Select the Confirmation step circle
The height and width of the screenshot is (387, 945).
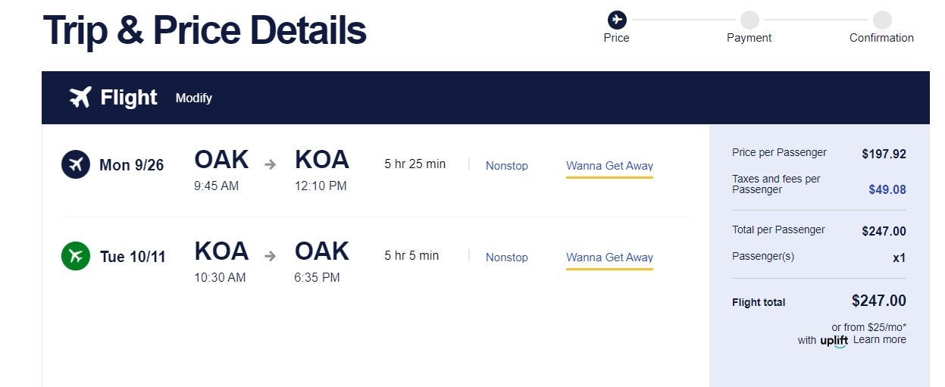tap(882, 20)
